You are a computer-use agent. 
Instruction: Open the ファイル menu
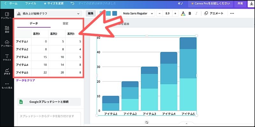[x=31, y=3]
